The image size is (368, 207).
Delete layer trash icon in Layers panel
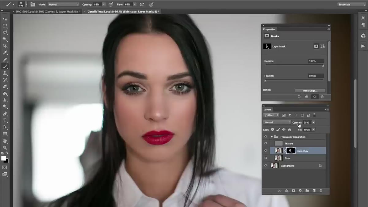[x=321, y=190]
